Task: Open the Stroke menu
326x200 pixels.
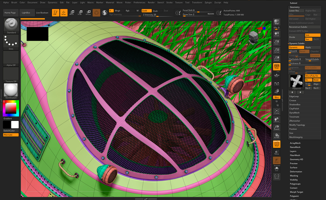Action: click(x=169, y=2)
